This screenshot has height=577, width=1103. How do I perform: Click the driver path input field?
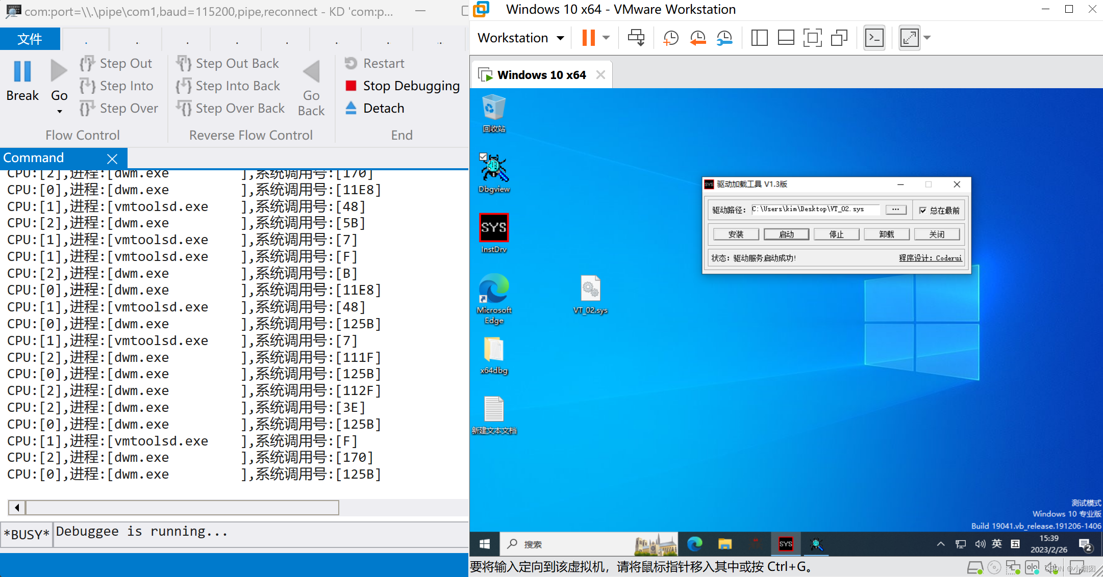pyautogui.click(x=815, y=209)
